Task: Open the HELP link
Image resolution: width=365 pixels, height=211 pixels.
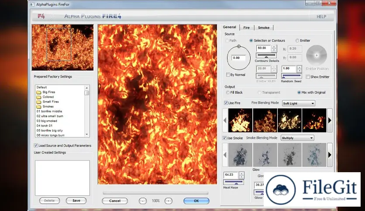Action: [321, 17]
